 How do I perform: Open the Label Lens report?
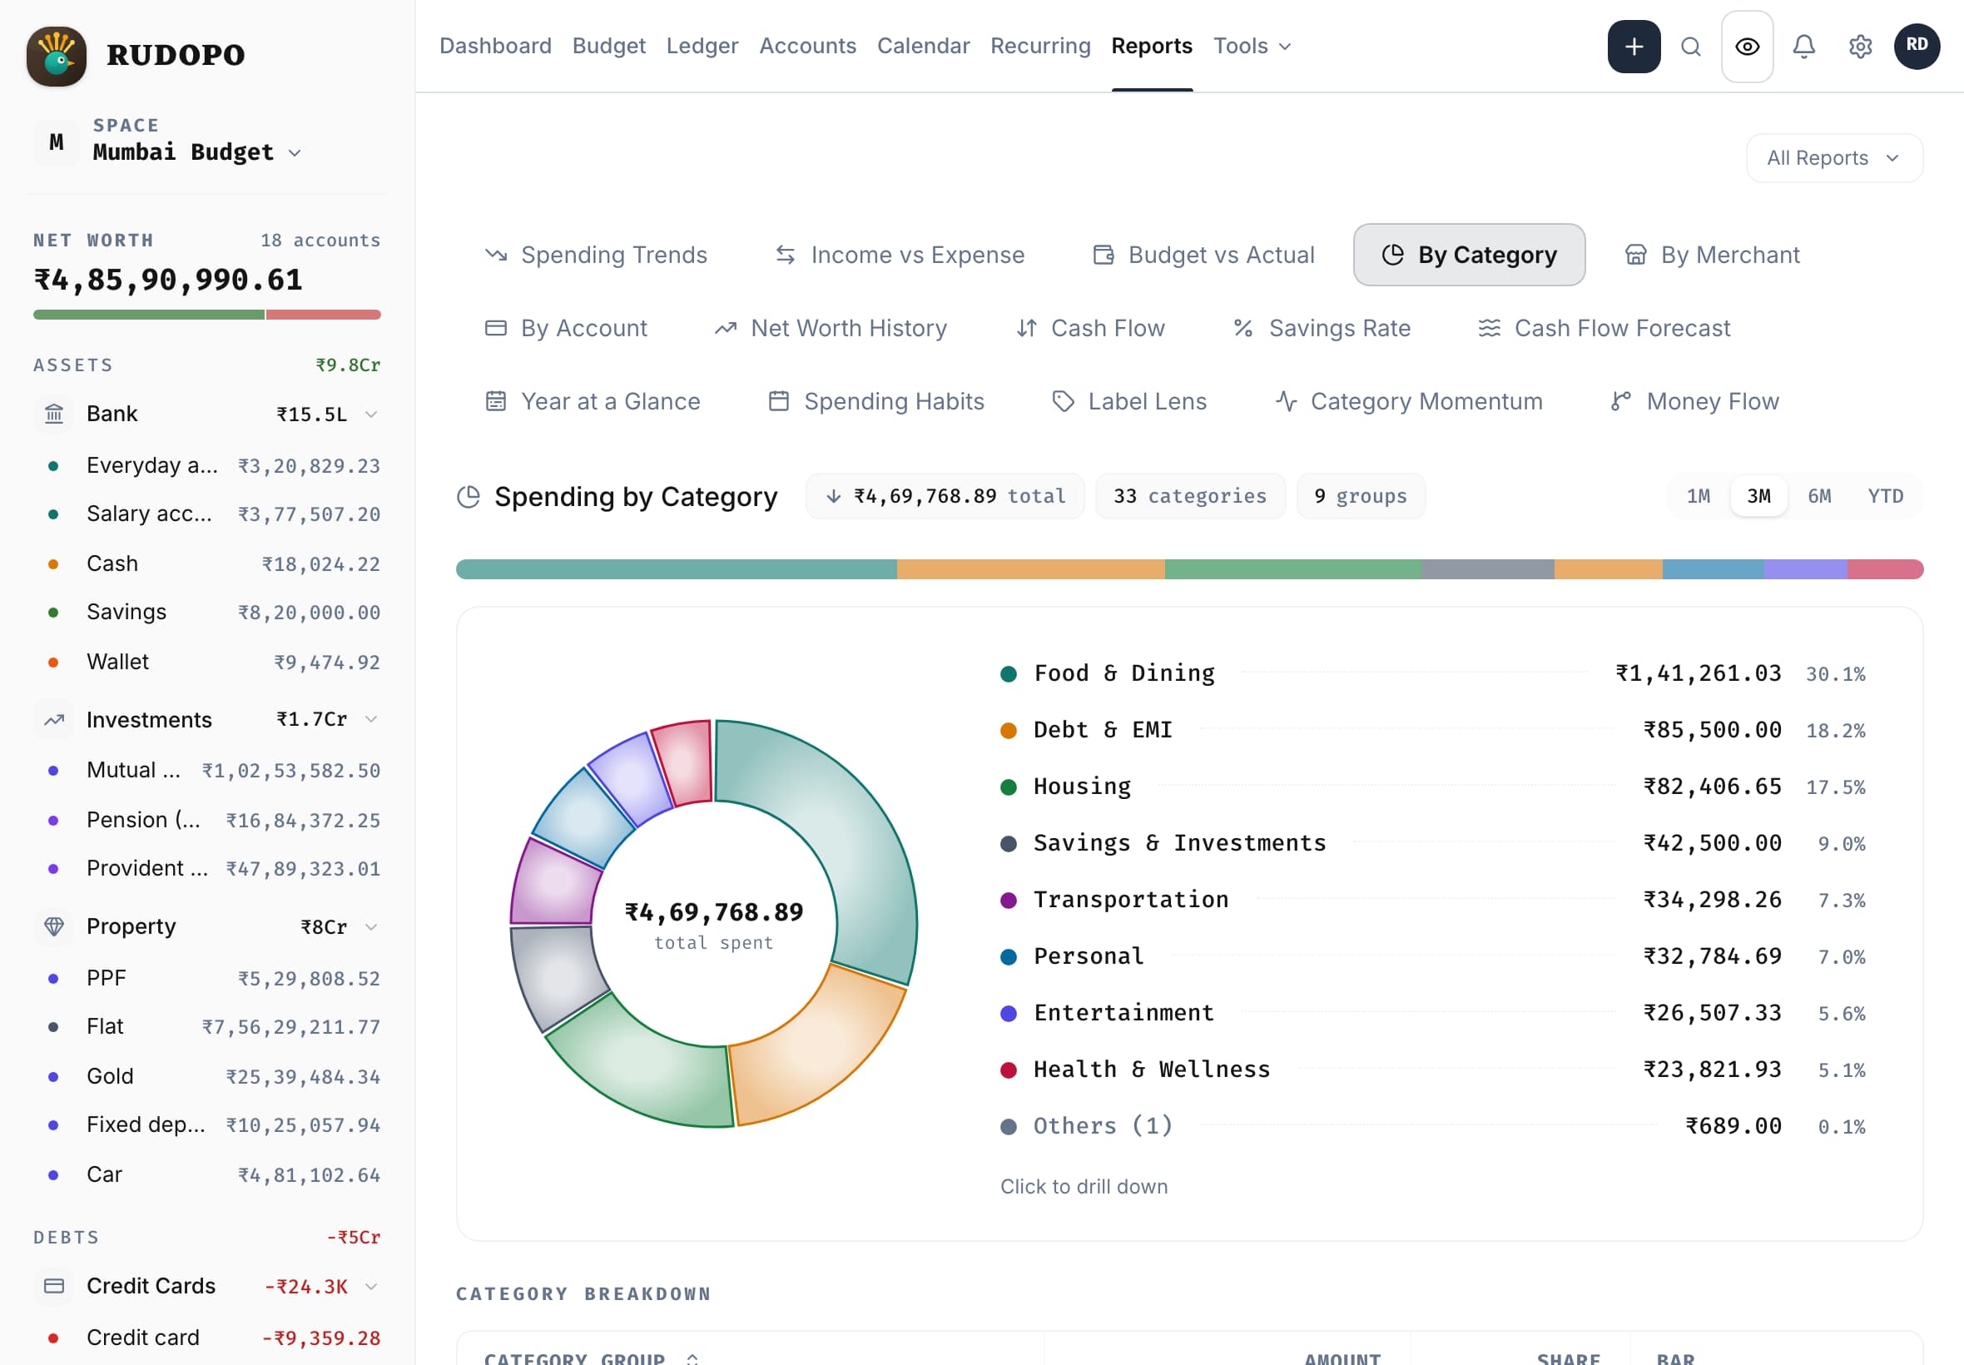click(1128, 401)
